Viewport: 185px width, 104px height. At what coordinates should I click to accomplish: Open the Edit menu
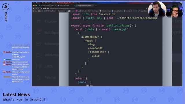point(46,3)
